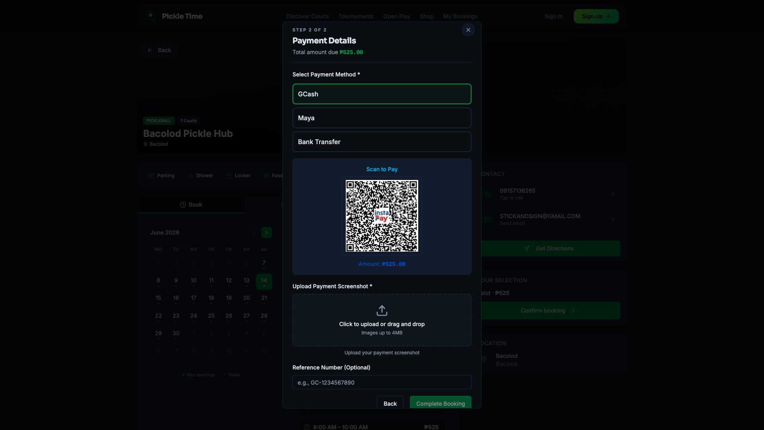
Task: Click the phone call icon in Contact
Action: pos(488,194)
